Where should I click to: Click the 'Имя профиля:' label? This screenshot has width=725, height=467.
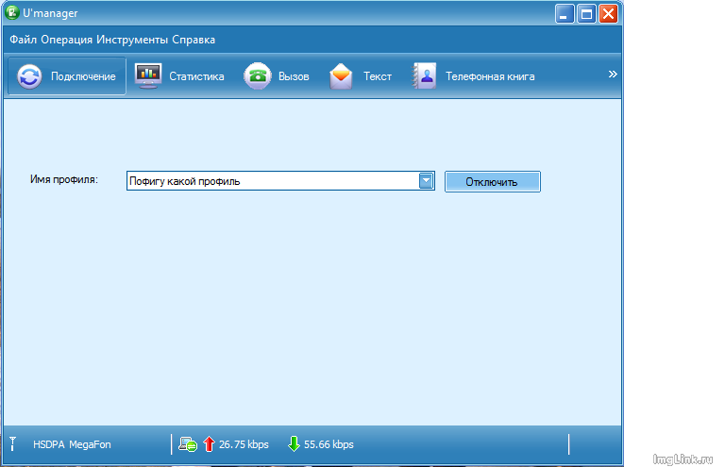pyautogui.click(x=64, y=179)
